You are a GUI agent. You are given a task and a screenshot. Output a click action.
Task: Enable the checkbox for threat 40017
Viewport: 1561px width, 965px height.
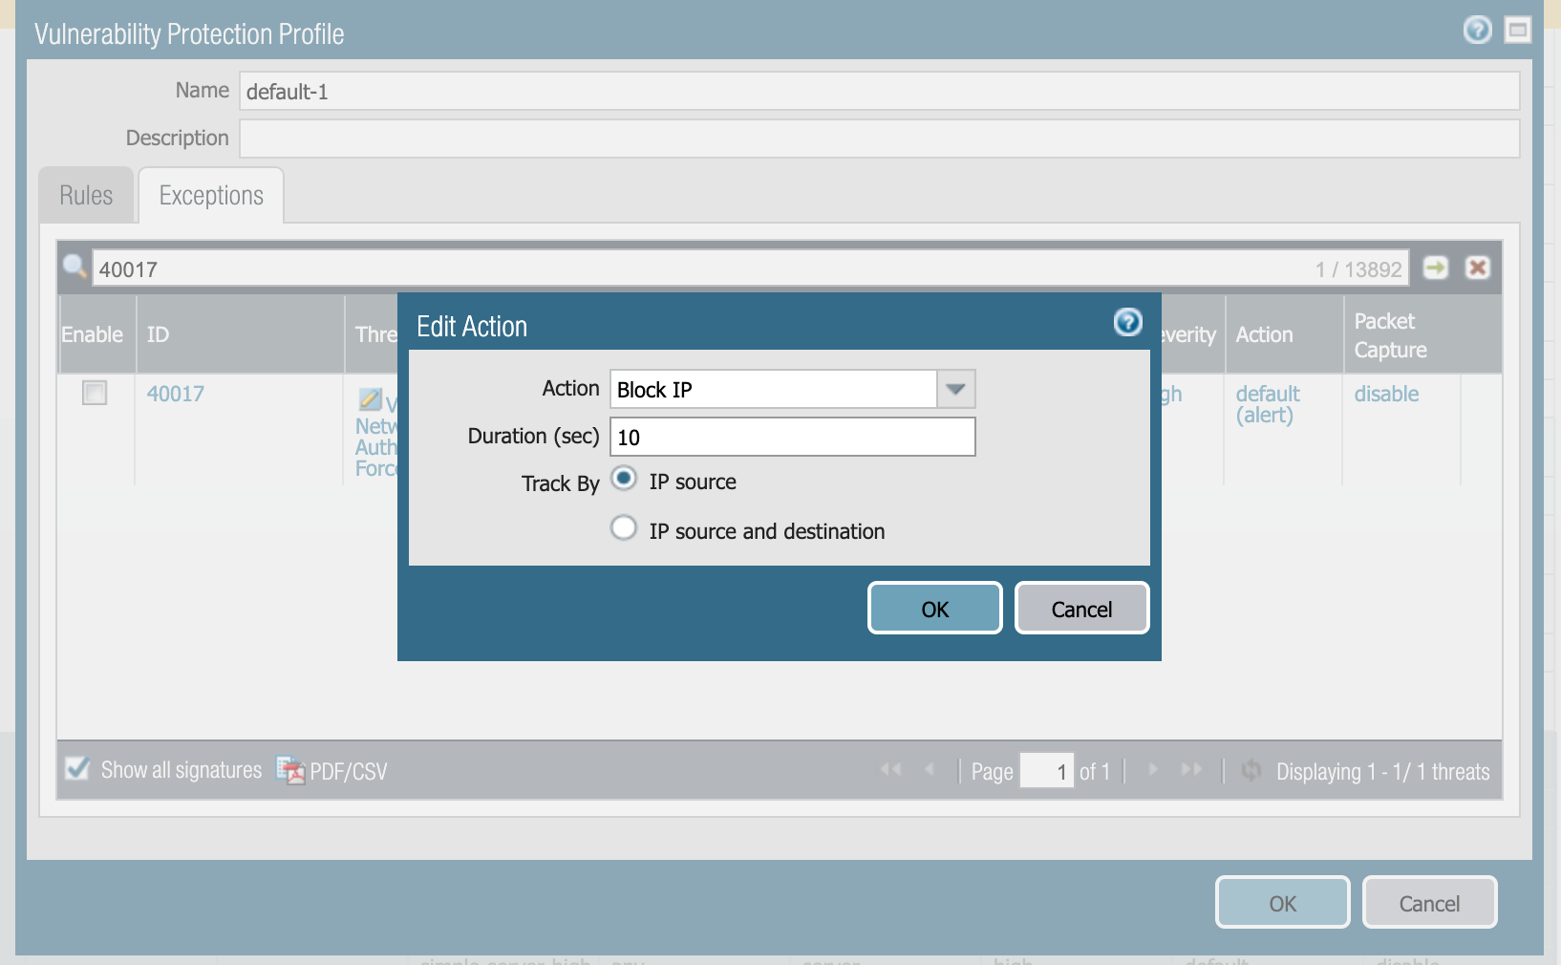tap(95, 393)
